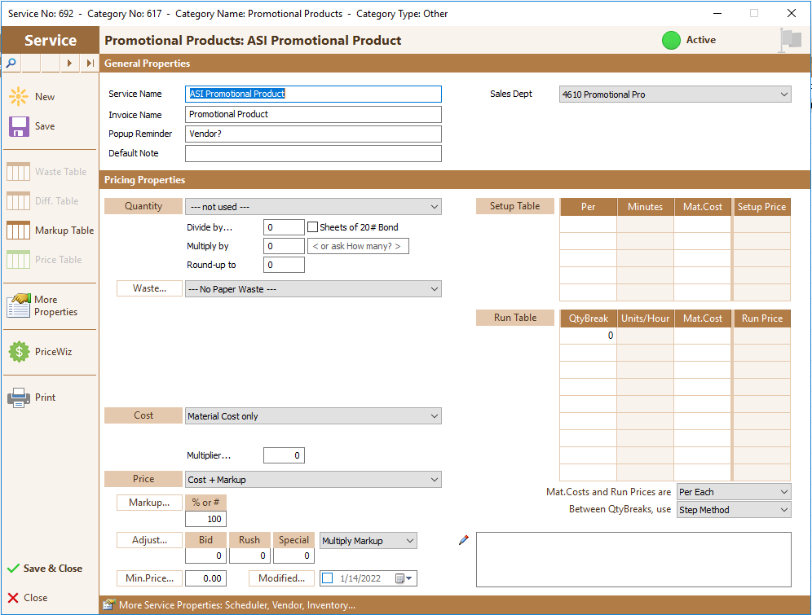
Task: Click the Markup... button
Action: (x=150, y=503)
